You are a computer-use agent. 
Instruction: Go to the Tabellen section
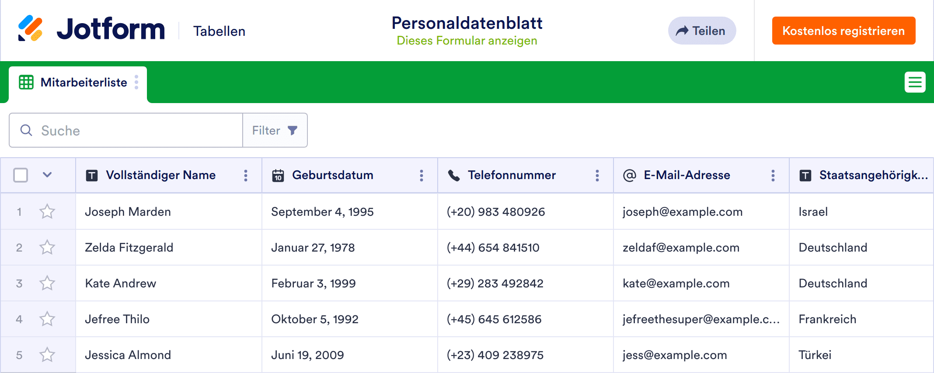(x=219, y=31)
